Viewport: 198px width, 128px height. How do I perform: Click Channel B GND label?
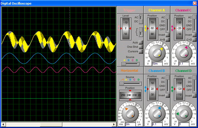tap(162, 86)
